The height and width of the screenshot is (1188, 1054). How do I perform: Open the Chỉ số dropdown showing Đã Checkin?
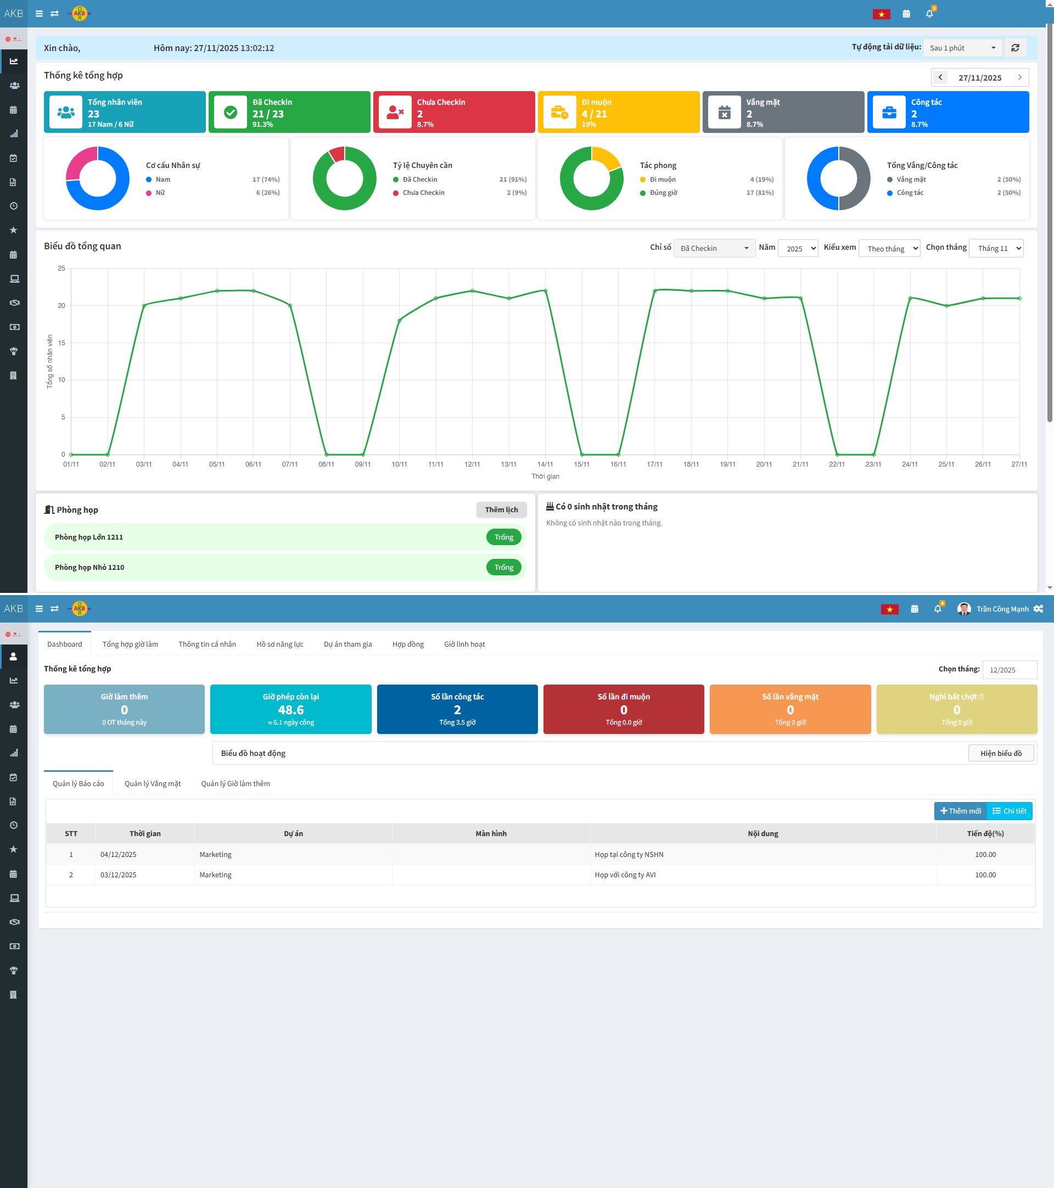pyautogui.click(x=714, y=248)
